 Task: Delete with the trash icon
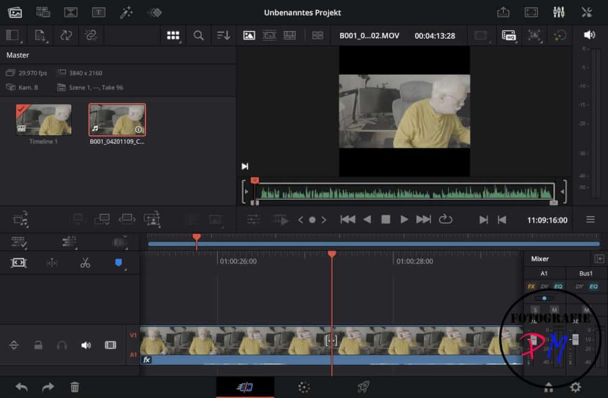click(x=74, y=387)
